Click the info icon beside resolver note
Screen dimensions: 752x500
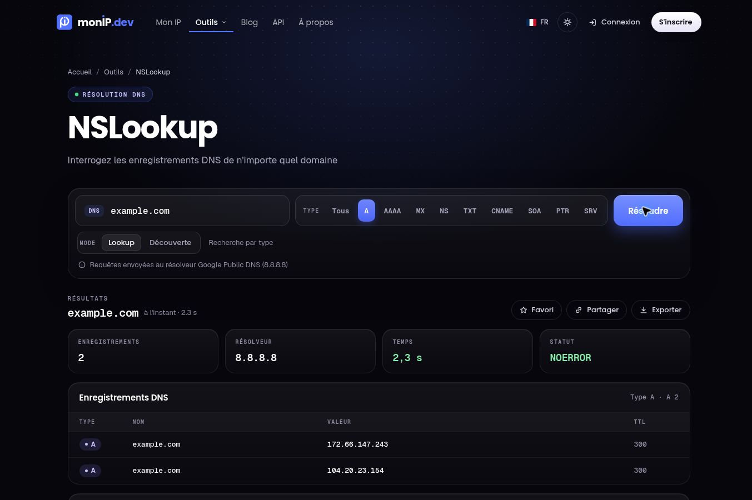pos(82,265)
